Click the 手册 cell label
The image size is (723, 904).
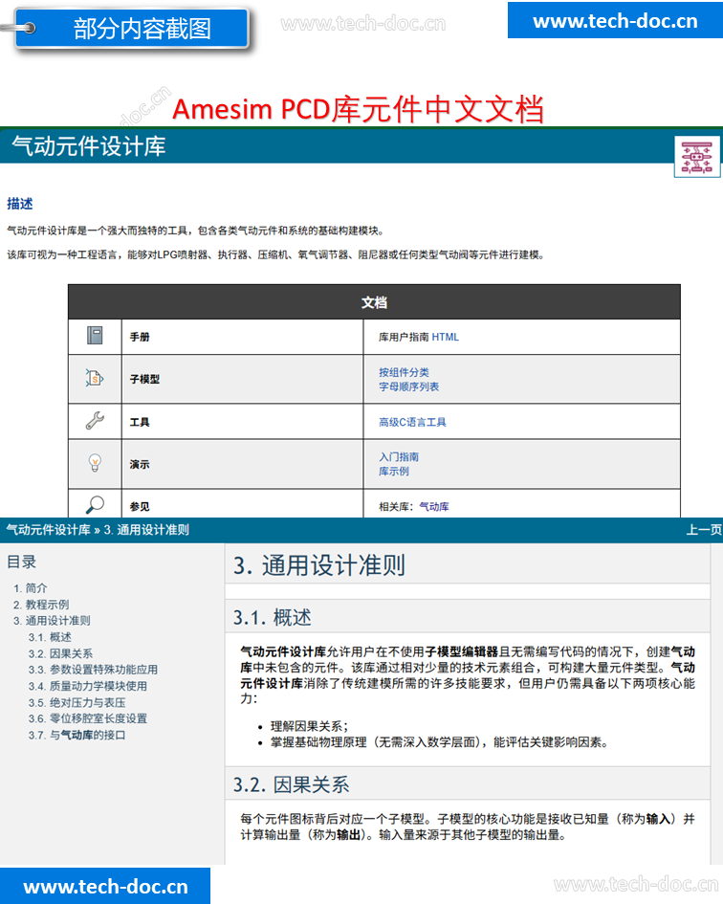140,337
